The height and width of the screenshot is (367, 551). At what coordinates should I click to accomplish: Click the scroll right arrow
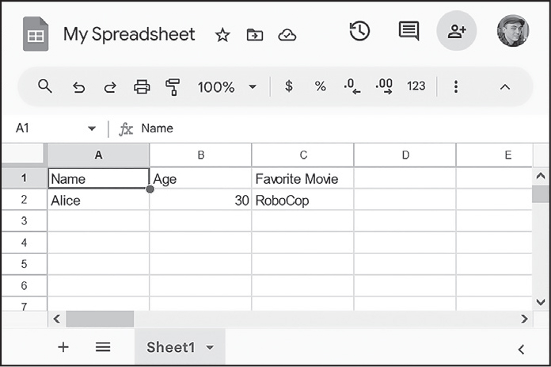(524, 319)
